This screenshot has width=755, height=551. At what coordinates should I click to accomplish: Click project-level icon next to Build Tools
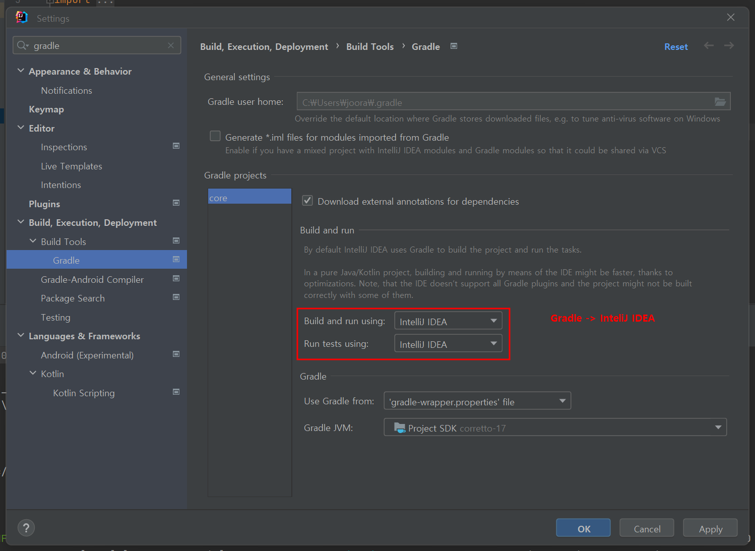pos(176,240)
